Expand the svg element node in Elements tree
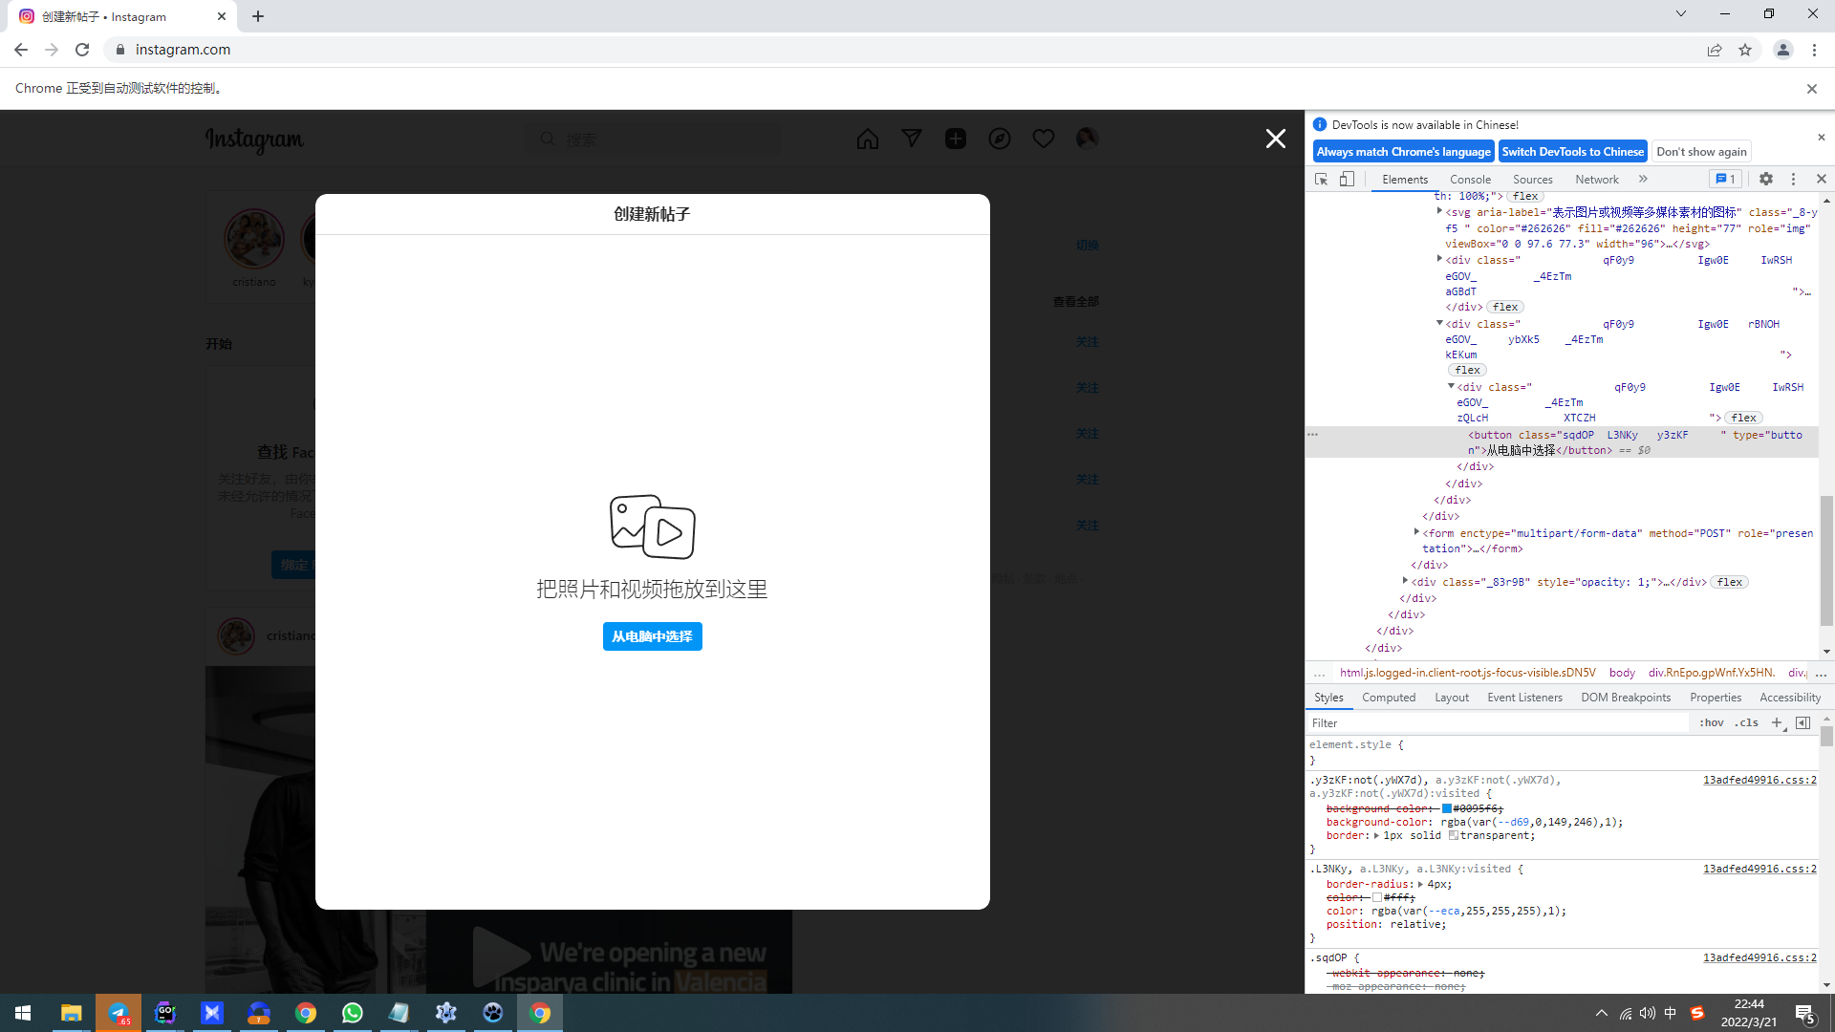 pos(1439,212)
